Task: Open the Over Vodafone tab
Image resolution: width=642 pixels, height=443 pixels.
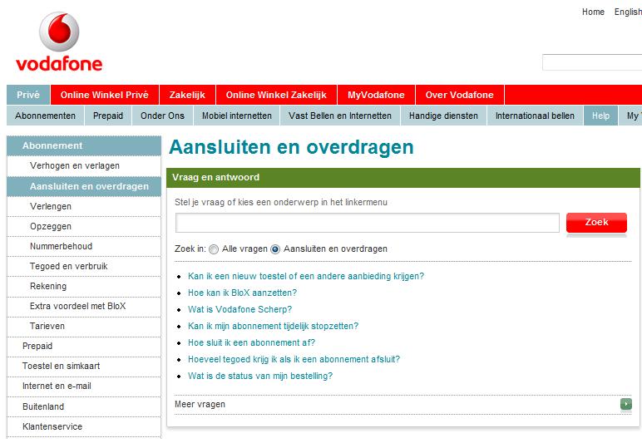Action: (459, 95)
